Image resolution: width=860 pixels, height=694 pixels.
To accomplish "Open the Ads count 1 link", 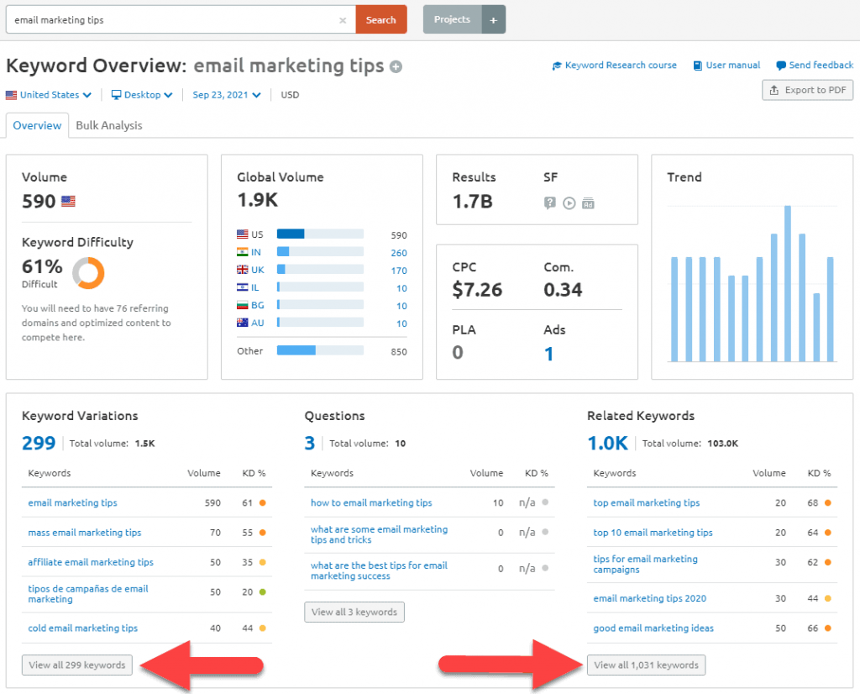I will tap(548, 354).
